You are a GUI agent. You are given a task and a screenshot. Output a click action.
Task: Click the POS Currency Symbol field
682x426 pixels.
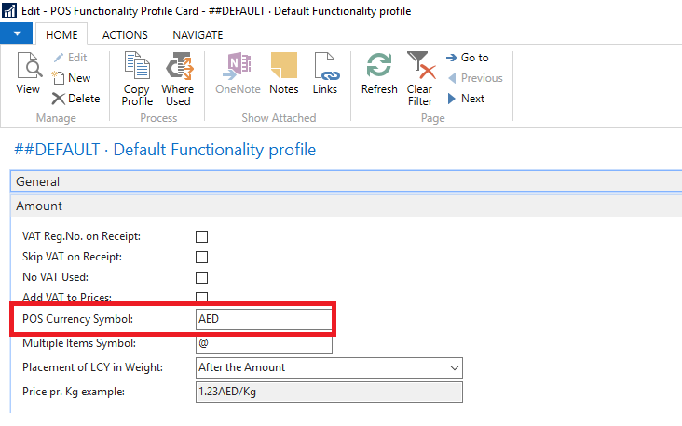click(264, 319)
